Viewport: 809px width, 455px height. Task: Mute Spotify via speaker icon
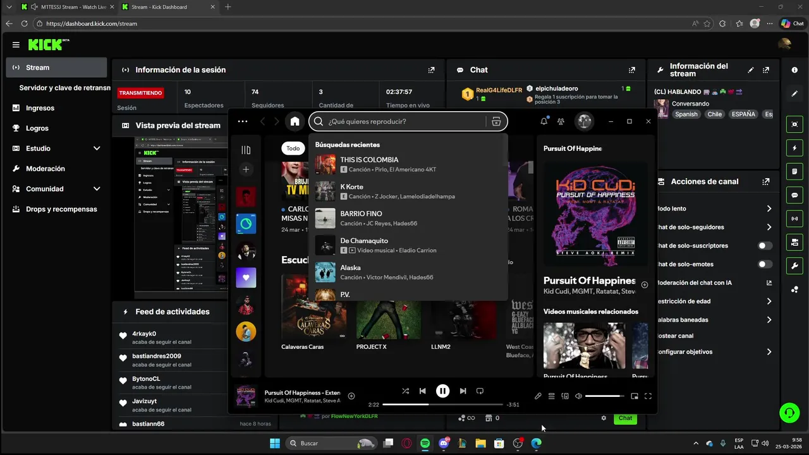click(578, 396)
